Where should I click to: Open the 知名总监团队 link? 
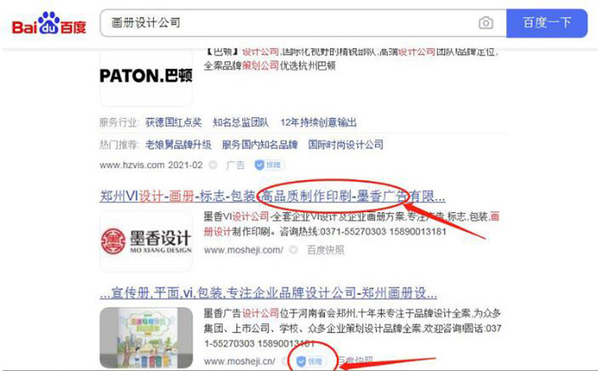241,122
